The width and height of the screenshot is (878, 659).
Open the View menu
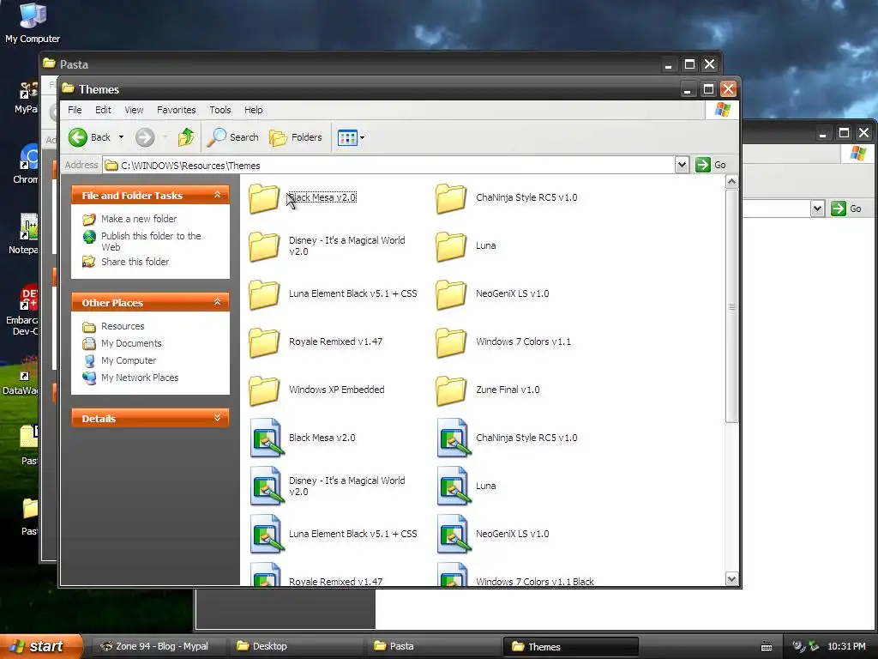[x=134, y=110]
